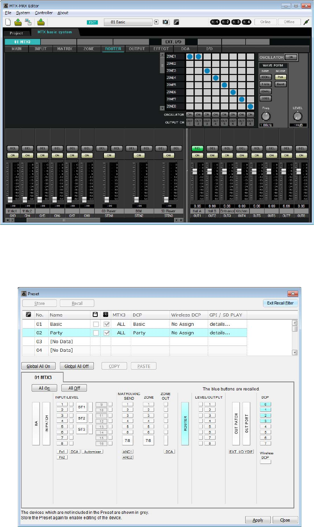Toggle ZONE8 to OUT 8 routing cell

click(x=250, y=106)
